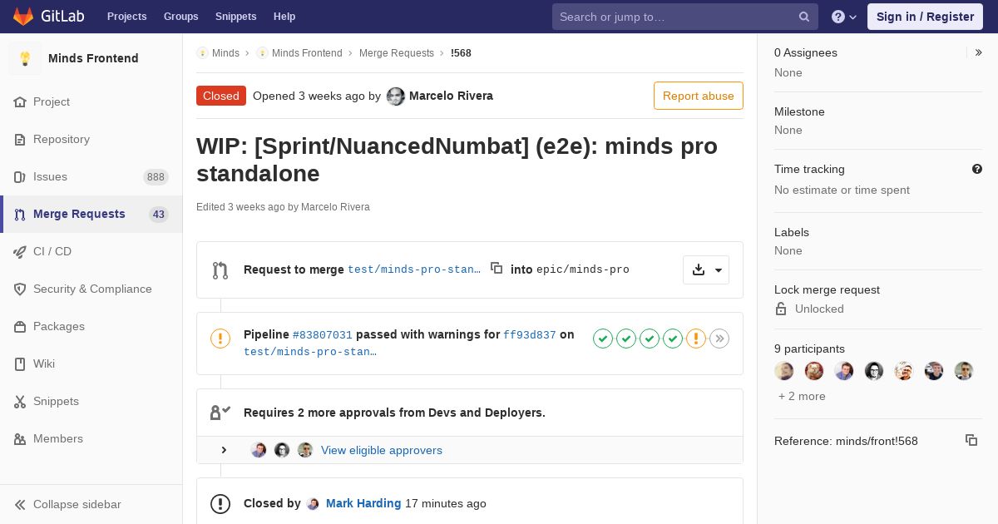The height and width of the screenshot is (524, 998).
Task: Open the Help dropdown in the header
Action: (x=844, y=17)
